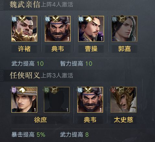Select the 许褚 hero portrait
Viewport: 155px width, 142px height.
24,29
